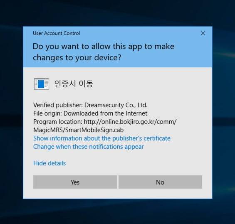Close the User Account Control dialog
This screenshot has width=235, height=224.
pyautogui.click(x=203, y=33)
